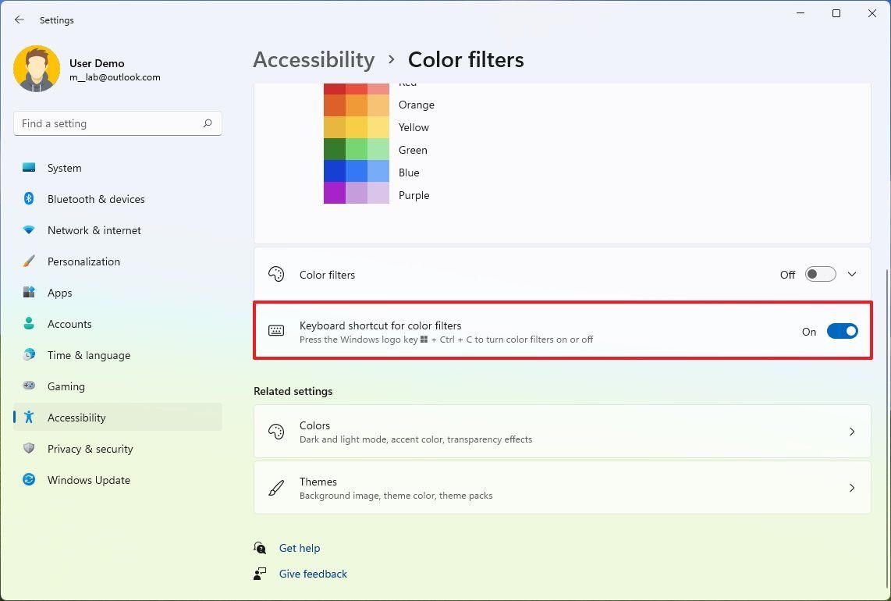The width and height of the screenshot is (891, 601).
Task: Disable Keyboard shortcut for color filters
Action: (843, 331)
